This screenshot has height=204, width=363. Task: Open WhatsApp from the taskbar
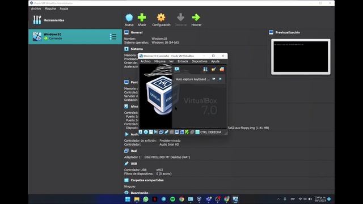(146, 199)
